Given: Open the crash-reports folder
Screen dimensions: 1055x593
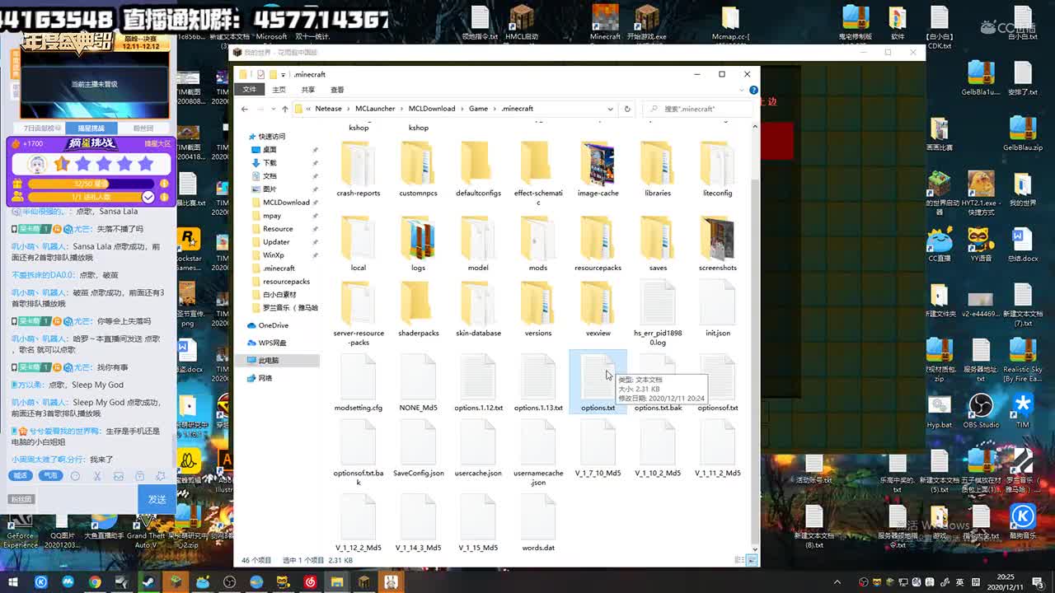Looking at the screenshot, I should click(358, 169).
